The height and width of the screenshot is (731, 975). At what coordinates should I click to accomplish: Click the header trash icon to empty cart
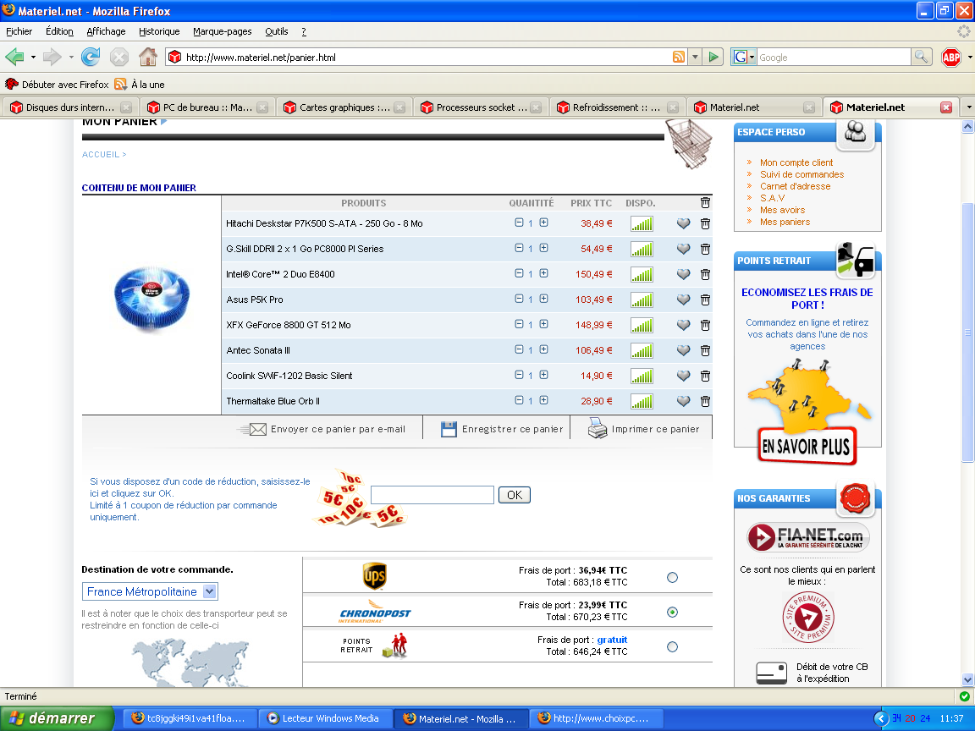705,203
